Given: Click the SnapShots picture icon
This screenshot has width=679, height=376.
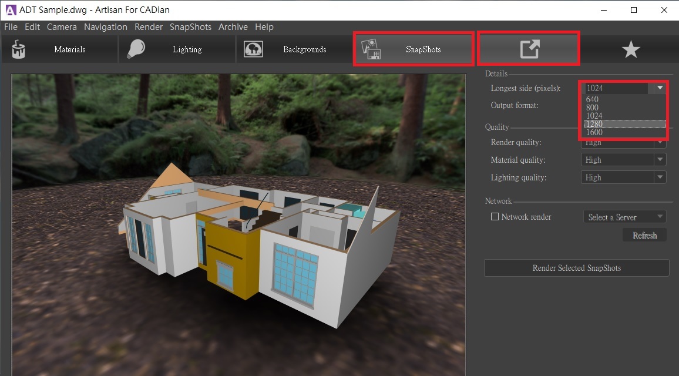Looking at the screenshot, I should click(x=371, y=49).
